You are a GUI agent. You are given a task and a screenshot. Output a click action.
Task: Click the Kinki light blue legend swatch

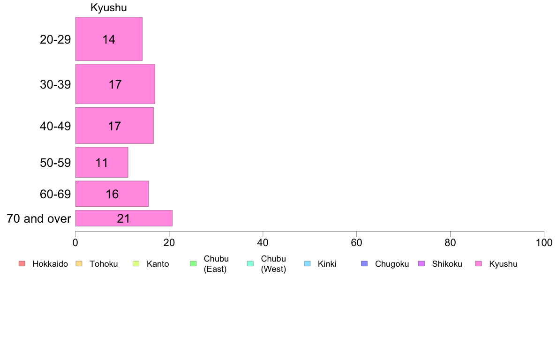pos(307,263)
